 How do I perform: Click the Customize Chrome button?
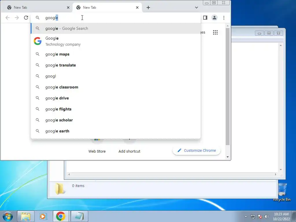[197, 150]
